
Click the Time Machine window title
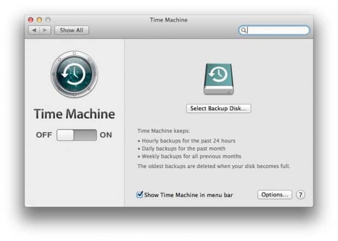(168, 20)
